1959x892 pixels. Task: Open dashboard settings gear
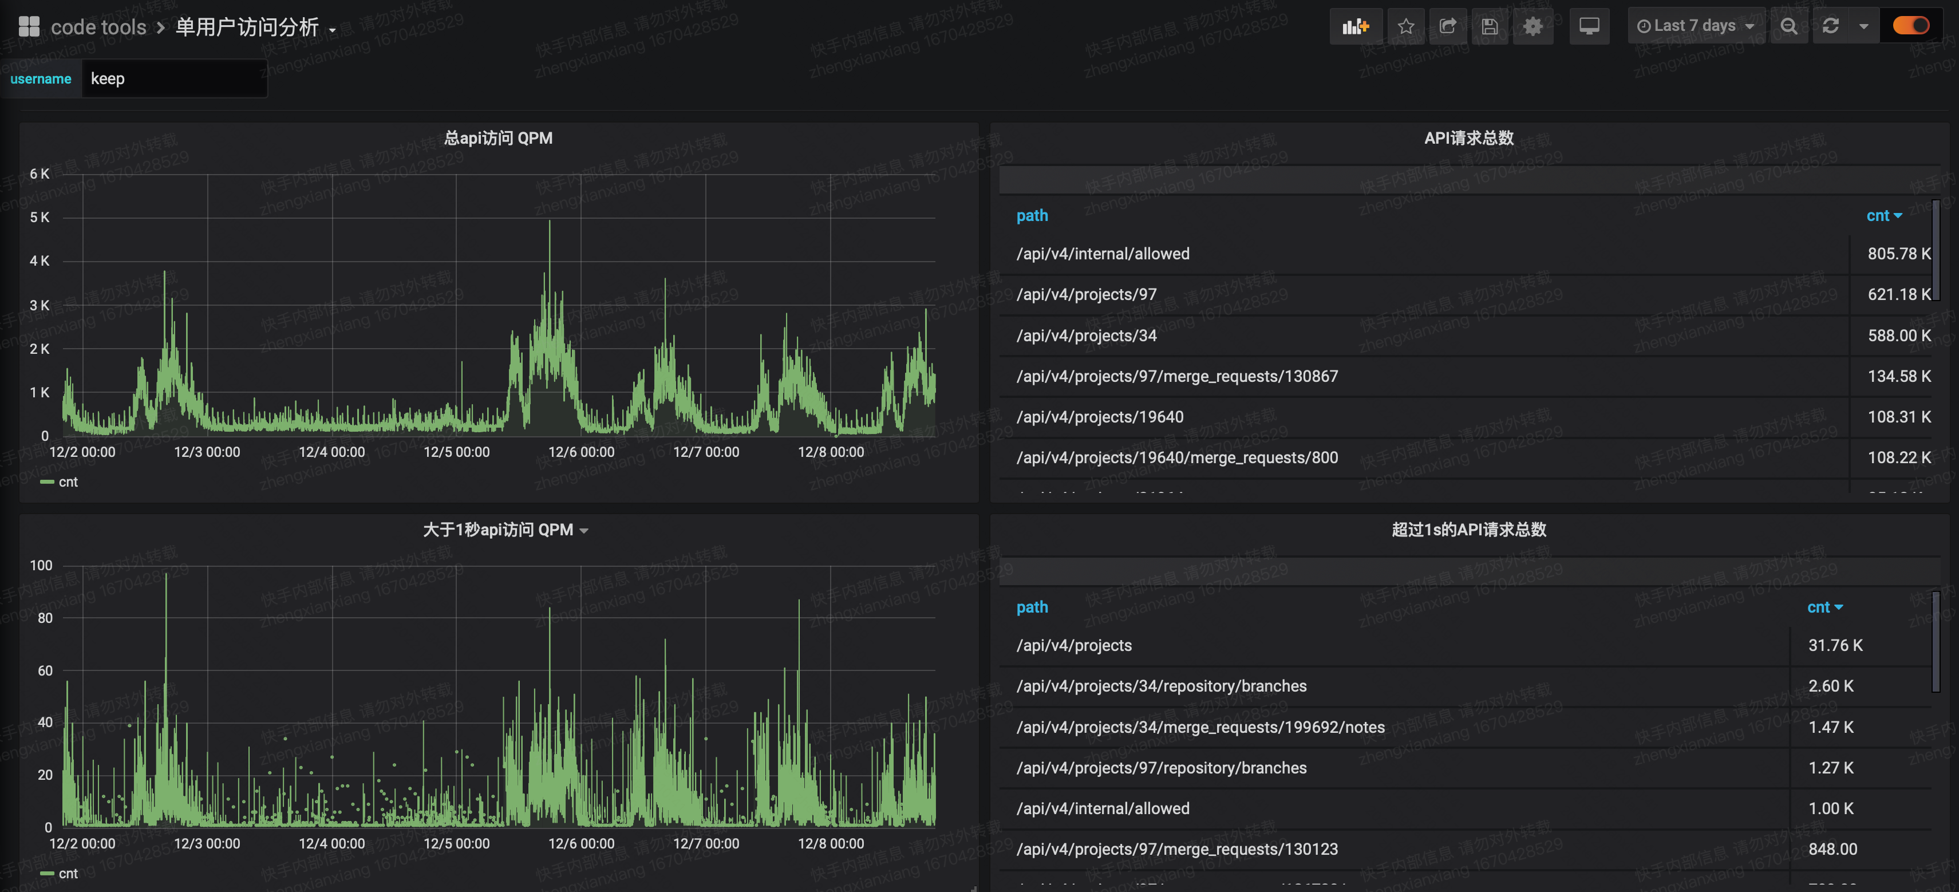1533,26
